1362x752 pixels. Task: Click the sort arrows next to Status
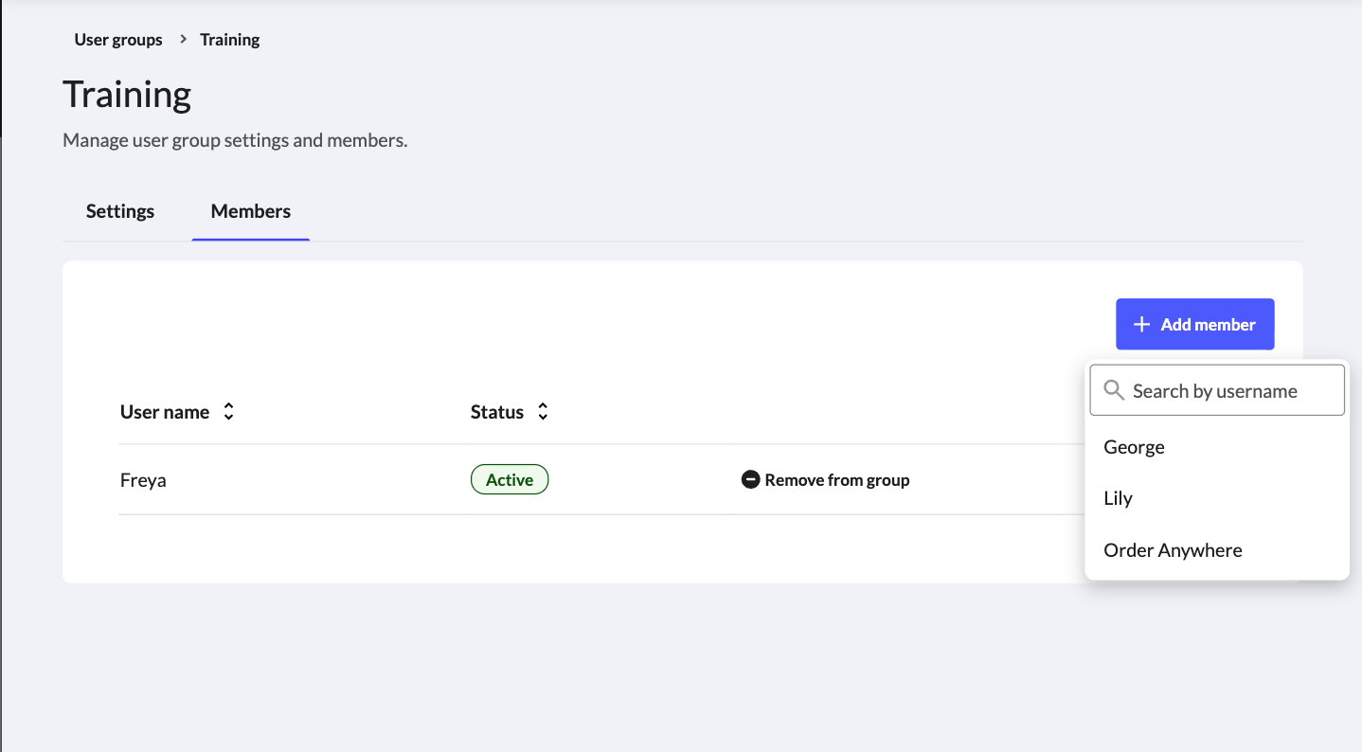coord(542,411)
